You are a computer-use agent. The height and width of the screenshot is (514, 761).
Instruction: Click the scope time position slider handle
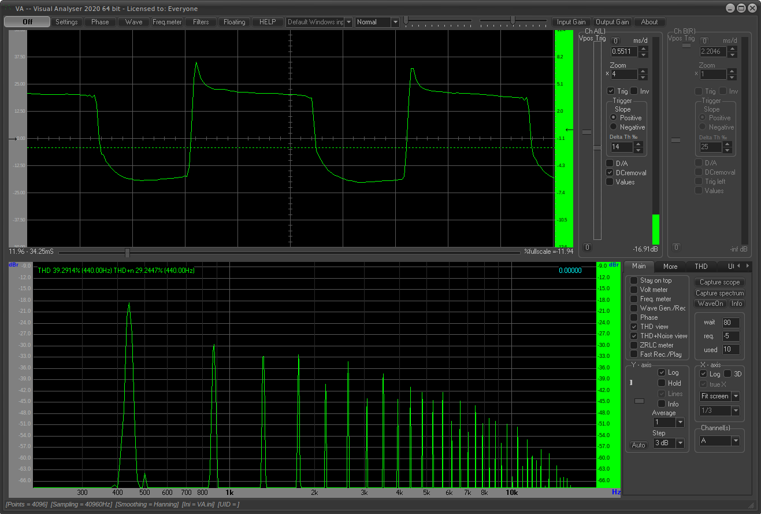pyautogui.click(x=127, y=252)
